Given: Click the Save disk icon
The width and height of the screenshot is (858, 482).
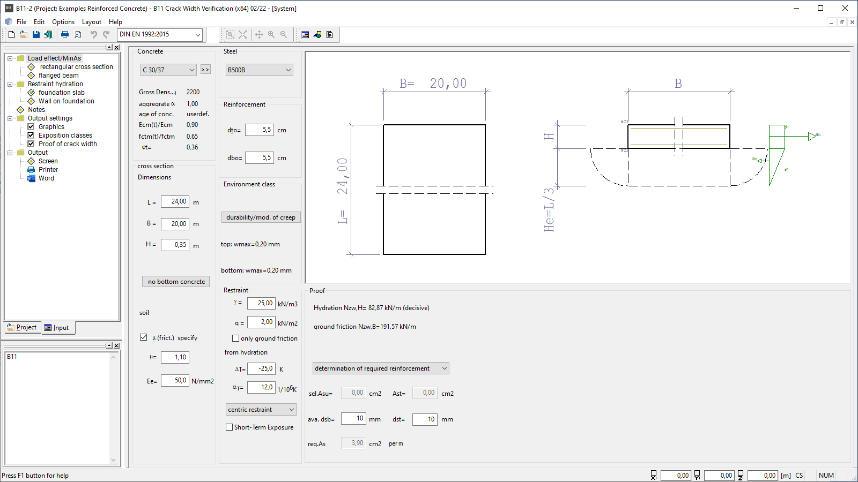Looking at the screenshot, I should coord(36,34).
